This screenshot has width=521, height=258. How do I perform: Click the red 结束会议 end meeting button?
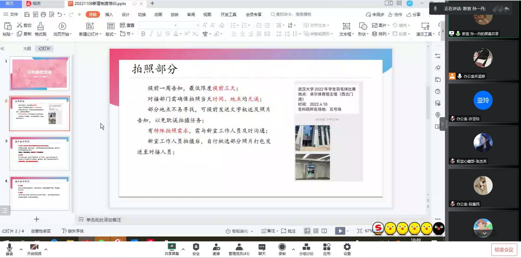[x=504, y=250]
